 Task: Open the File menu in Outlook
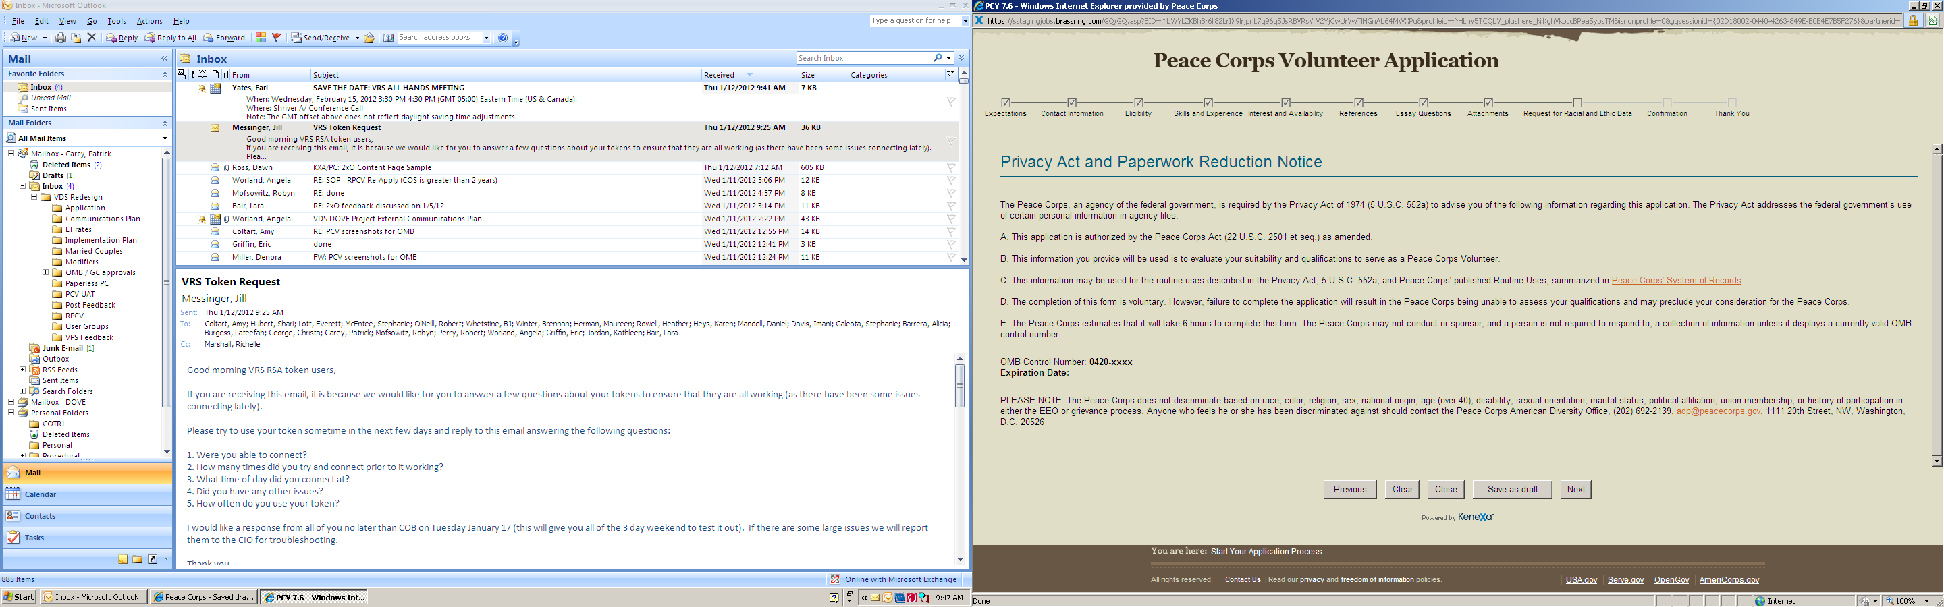click(18, 21)
